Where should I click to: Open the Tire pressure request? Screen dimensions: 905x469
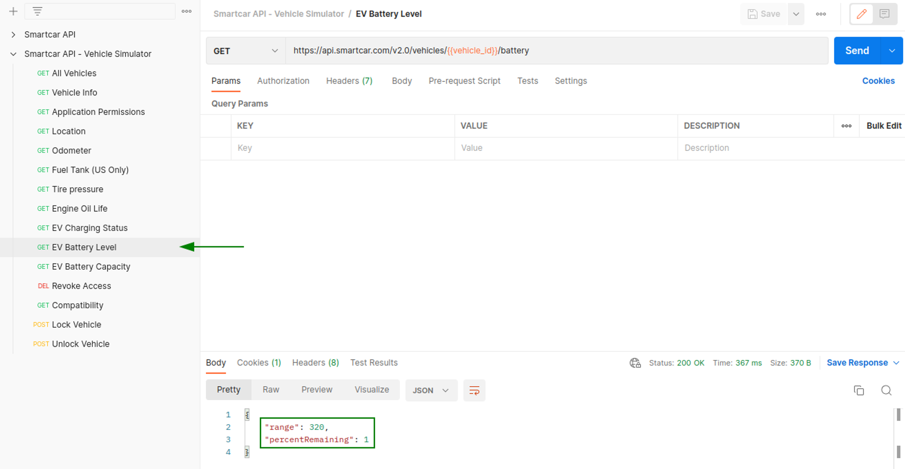[x=77, y=189]
